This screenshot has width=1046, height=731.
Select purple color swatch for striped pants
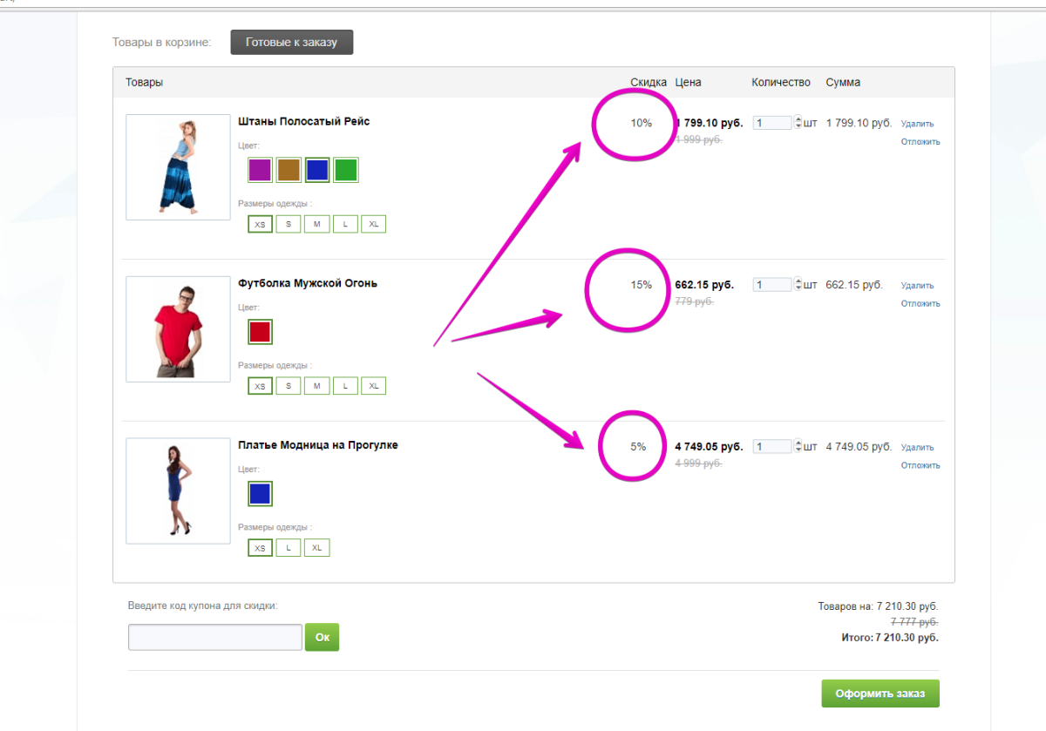click(x=260, y=170)
